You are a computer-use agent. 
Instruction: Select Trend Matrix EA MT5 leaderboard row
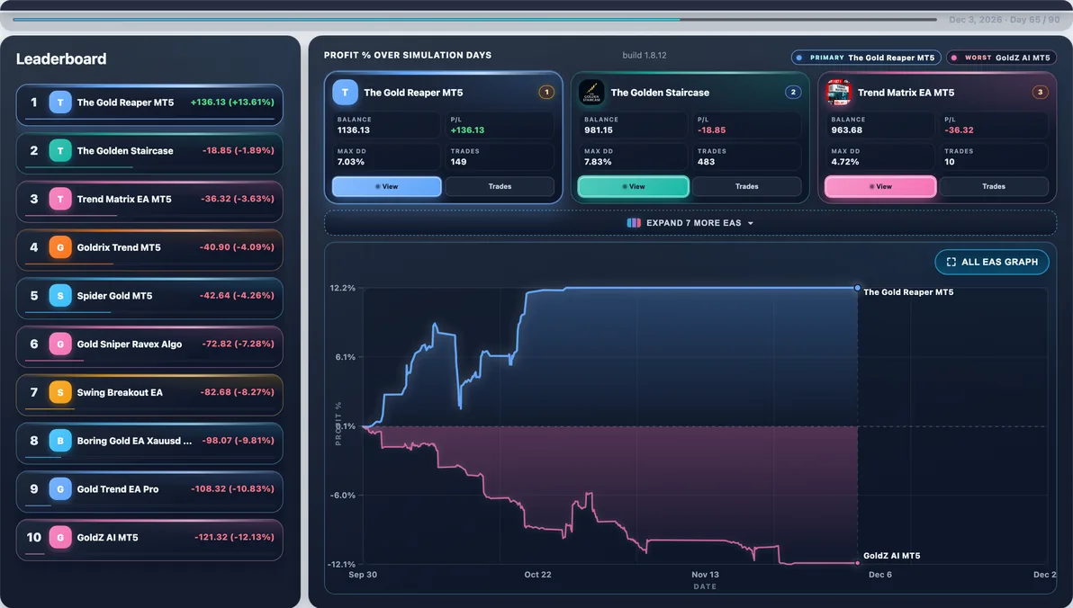[x=149, y=201]
